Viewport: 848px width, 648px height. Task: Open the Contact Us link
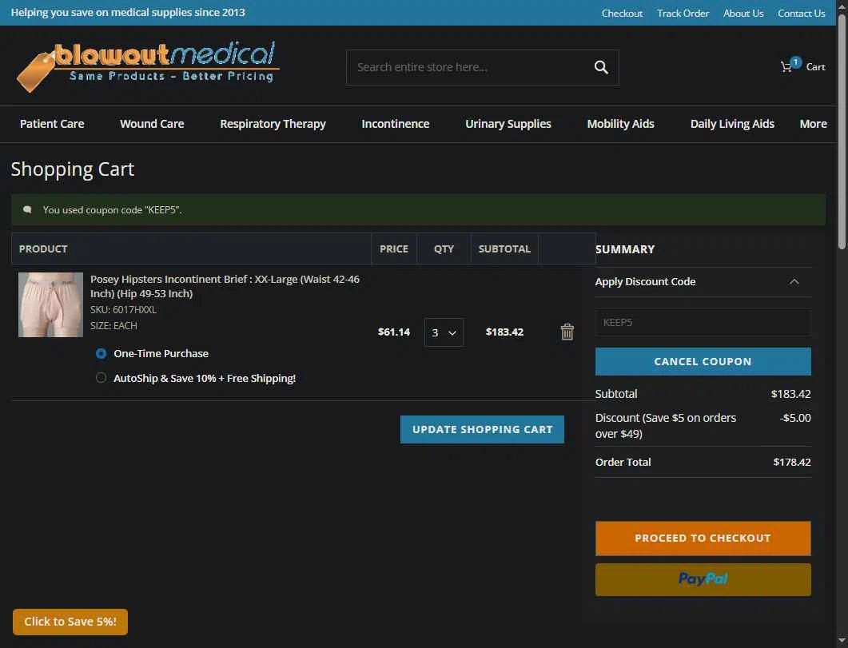tap(801, 13)
